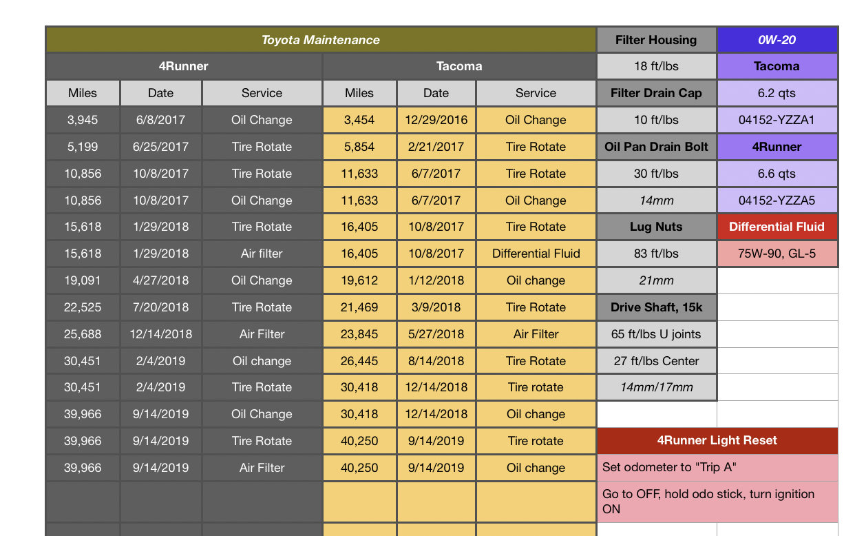Click the 18 ft/lbs cell
The width and height of the screenshot is (855, 536).
(657, 67)
